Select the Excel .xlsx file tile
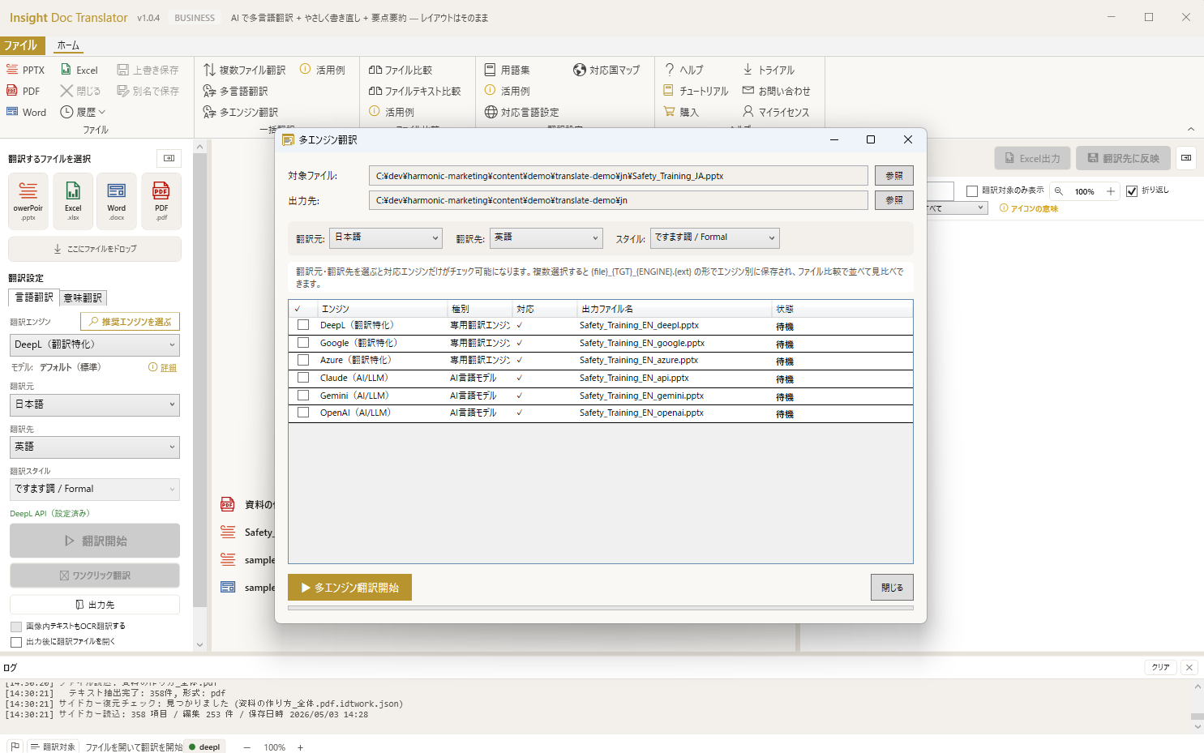This screenshot has width=1204, height=753. [x=73, y=201]
